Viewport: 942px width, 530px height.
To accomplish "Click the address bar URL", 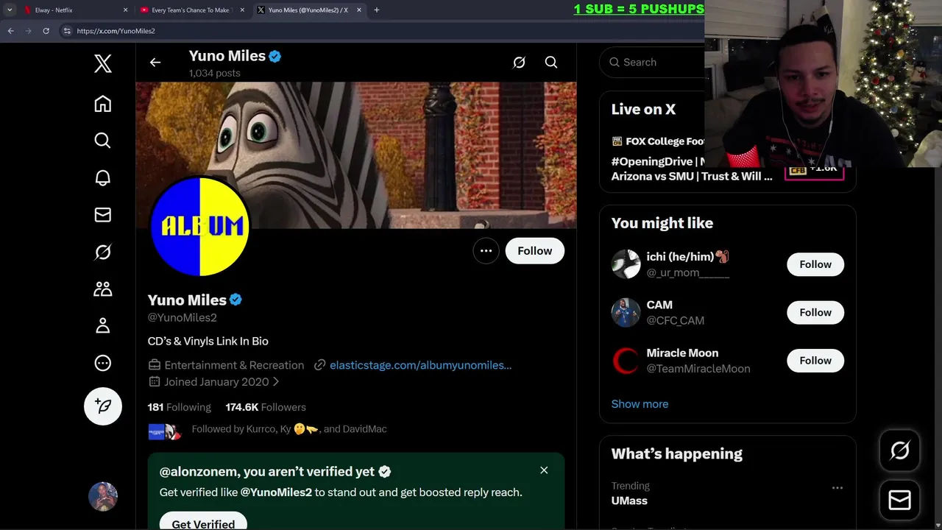I will click(116, 31).
